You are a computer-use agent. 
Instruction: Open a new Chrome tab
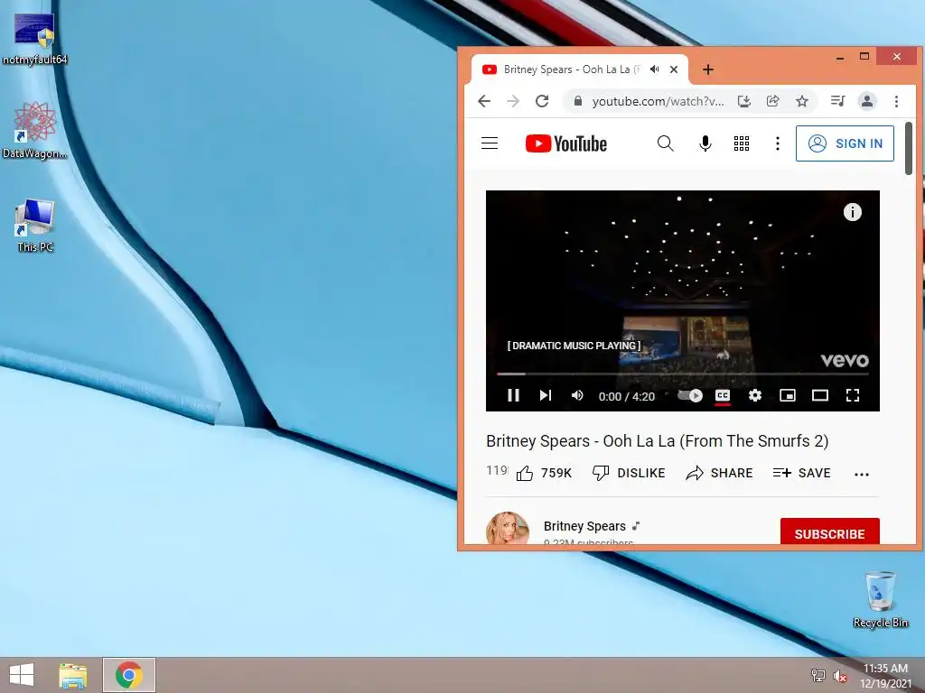pos(708,69)
